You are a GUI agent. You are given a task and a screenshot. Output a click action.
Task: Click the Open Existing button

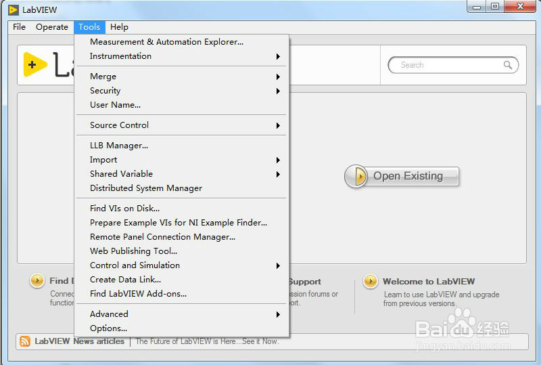402,176
